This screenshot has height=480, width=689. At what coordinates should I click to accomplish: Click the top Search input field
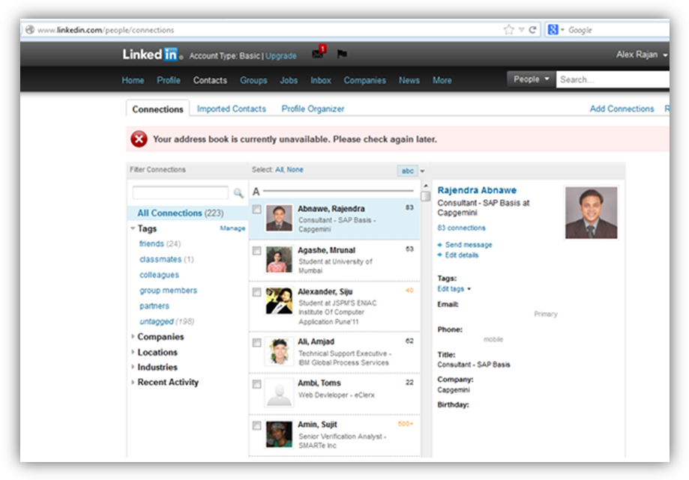(613, 79)
